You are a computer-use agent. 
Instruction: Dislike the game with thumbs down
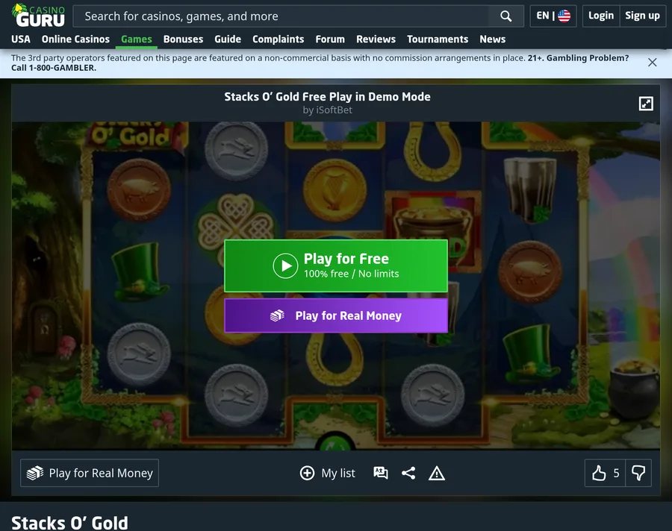638,473
